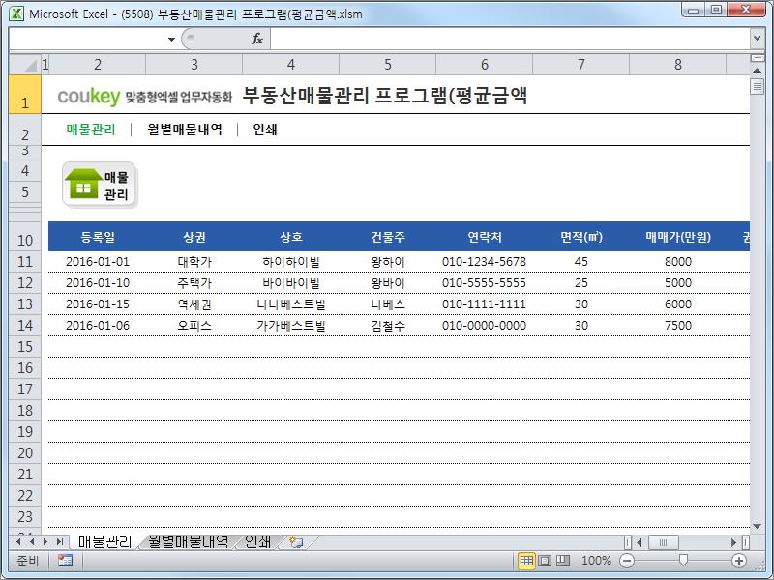The image size is (774, 580).
Task: Open the Name Box dropdown
Action: (171, 39)
